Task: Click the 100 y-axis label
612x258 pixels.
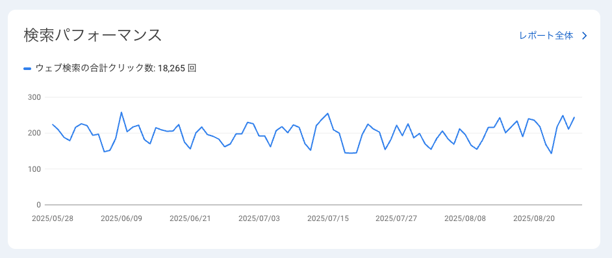Action: (34, 169)
